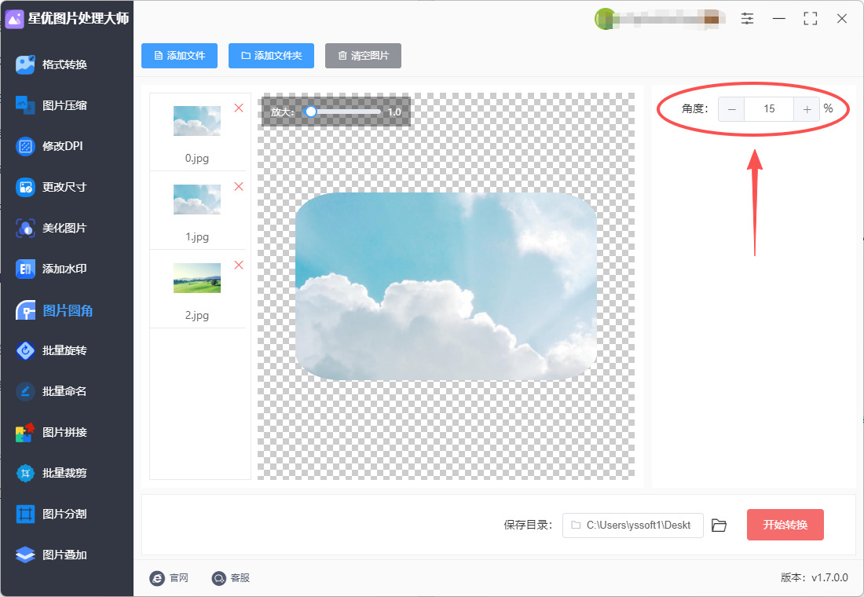The width and height of the screenshot is (864, 597).
Task: Toggle fullscreen window mode
Action: [811, 19]
